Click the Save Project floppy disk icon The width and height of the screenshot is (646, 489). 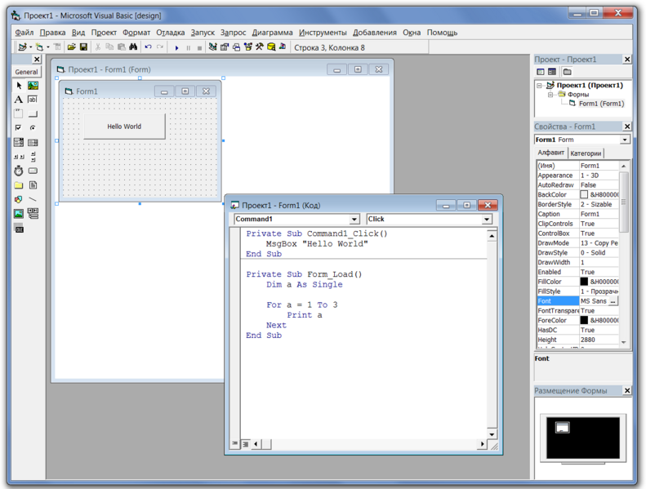[83, 47]
